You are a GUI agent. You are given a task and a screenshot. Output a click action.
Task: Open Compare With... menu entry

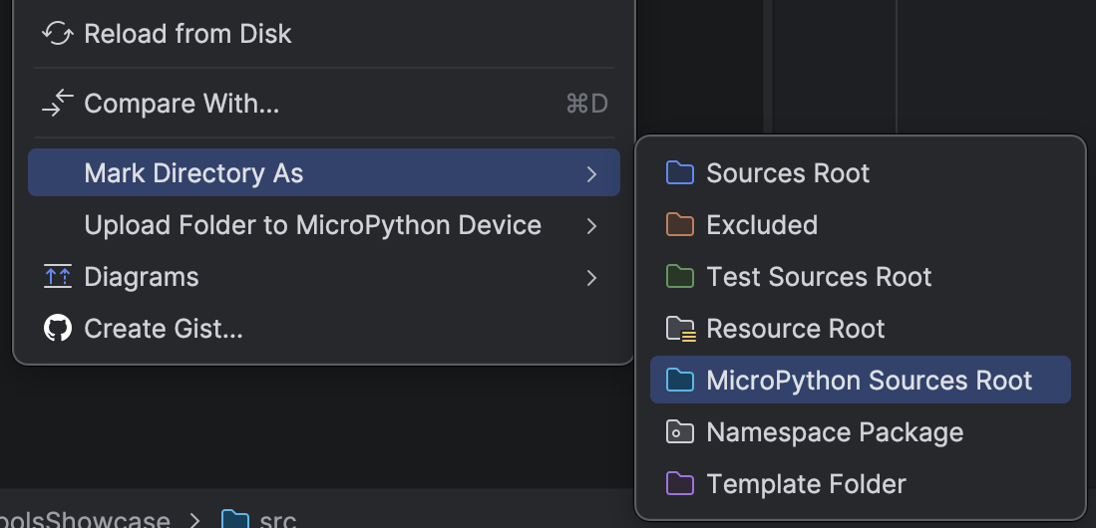pos(324,104)
